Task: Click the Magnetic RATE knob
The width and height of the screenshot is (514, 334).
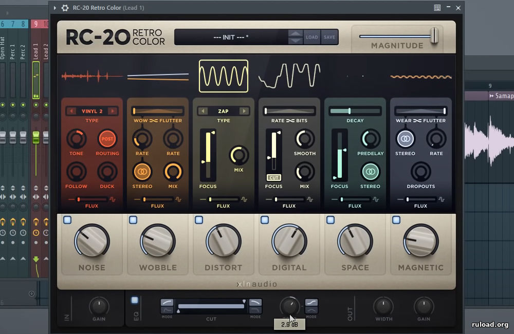Action: [436, 139]
